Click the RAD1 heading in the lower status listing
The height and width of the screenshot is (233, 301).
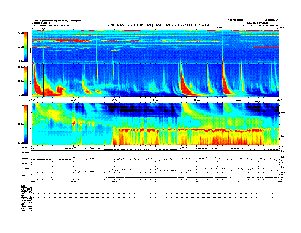(x=23, y=195)
